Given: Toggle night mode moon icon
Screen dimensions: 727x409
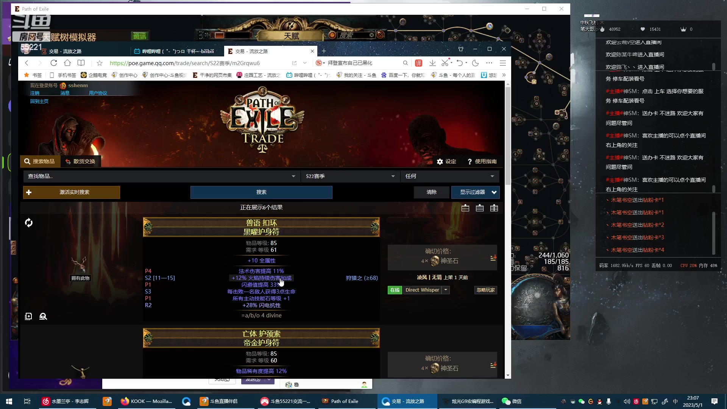Looking at the screenshot, I should coord(476,63).
